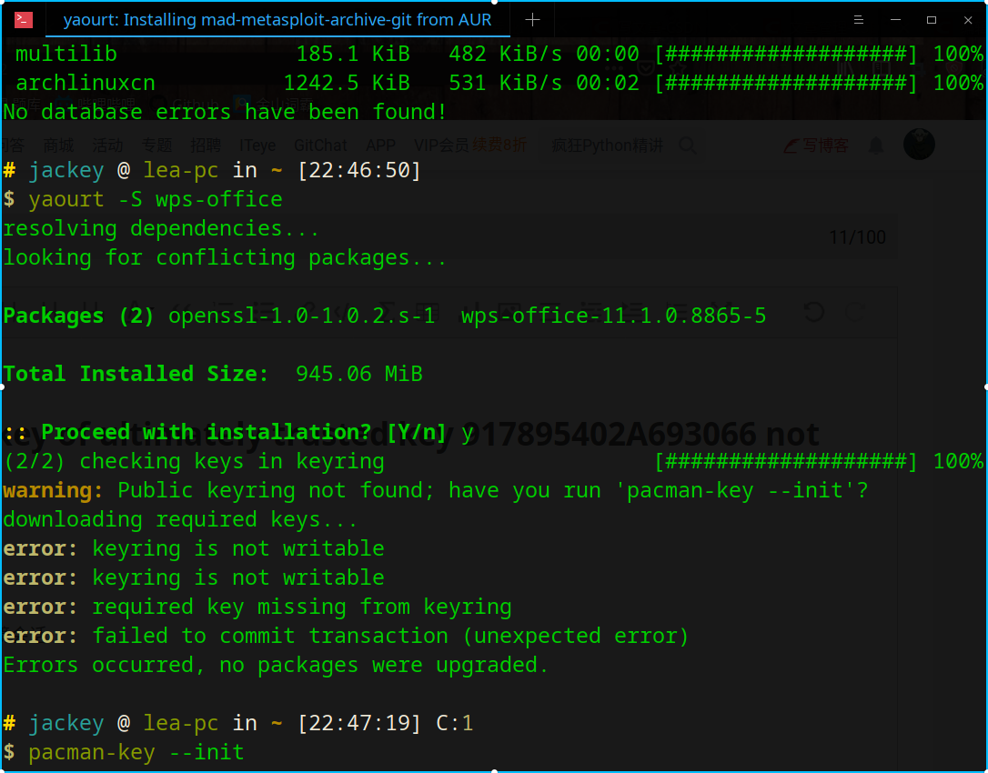Click 'GitChat' menu item in background browser
This screenshot has width=988, height=773.
point(321,146)
